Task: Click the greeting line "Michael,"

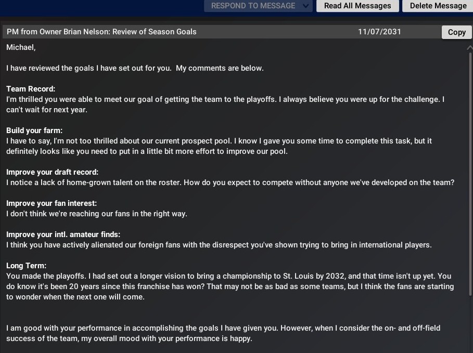Action: [21, 47]
